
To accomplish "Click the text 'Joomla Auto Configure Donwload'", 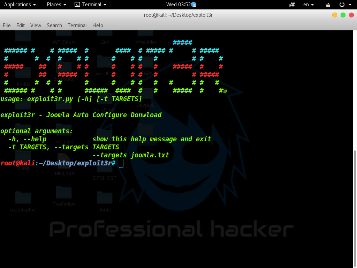I will pyautogui.click(x=104, y=115).
